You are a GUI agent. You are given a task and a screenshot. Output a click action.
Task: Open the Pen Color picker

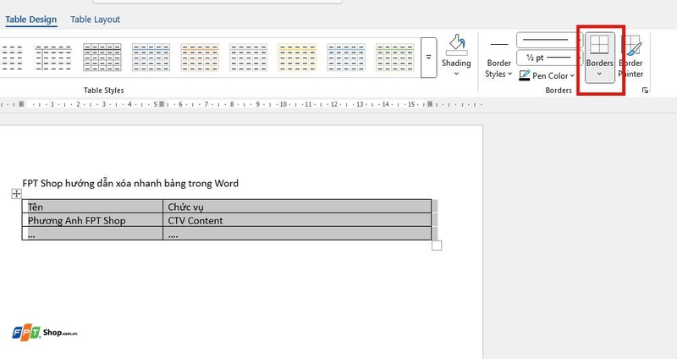(547, 75)
